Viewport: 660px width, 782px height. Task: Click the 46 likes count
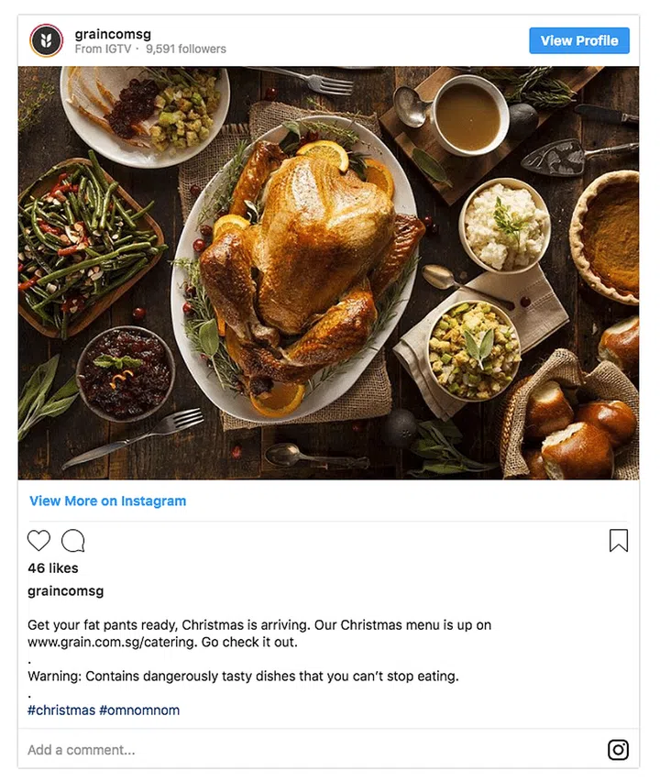pos(53,568)
